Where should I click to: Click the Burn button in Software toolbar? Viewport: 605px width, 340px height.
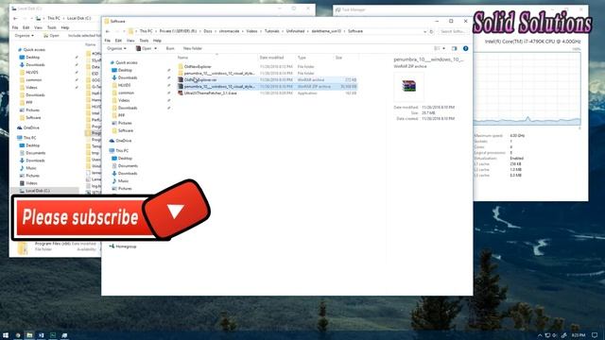[x=170, y=48]
